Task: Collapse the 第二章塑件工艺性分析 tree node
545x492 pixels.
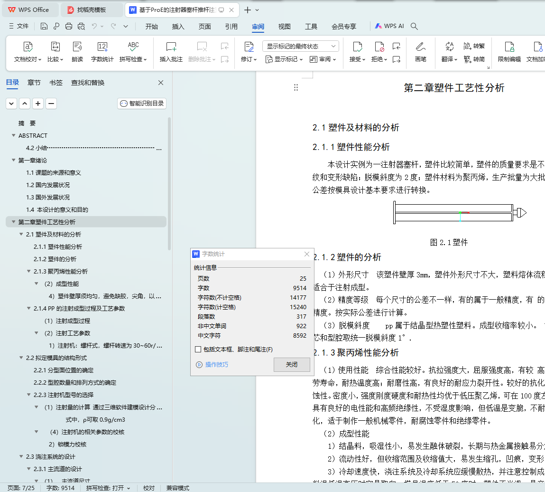Action: (x=14, y=222)
